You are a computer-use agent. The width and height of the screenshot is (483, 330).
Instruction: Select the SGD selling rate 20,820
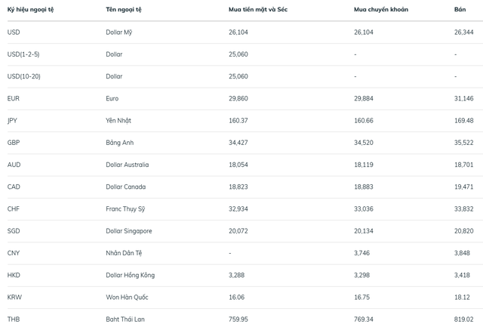pos(464,231)
